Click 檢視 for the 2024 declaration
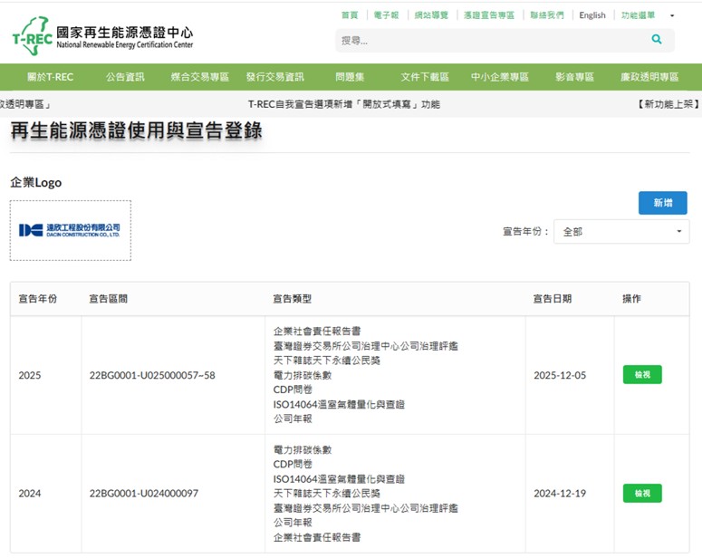 [641, 494]
